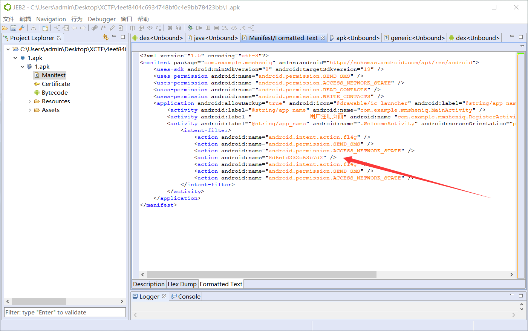The image size is (528, 331).
Task: Open the Navigation menu
Action: tap(51, 19)
